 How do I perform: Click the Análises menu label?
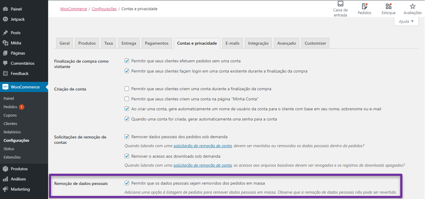[18, 179]
